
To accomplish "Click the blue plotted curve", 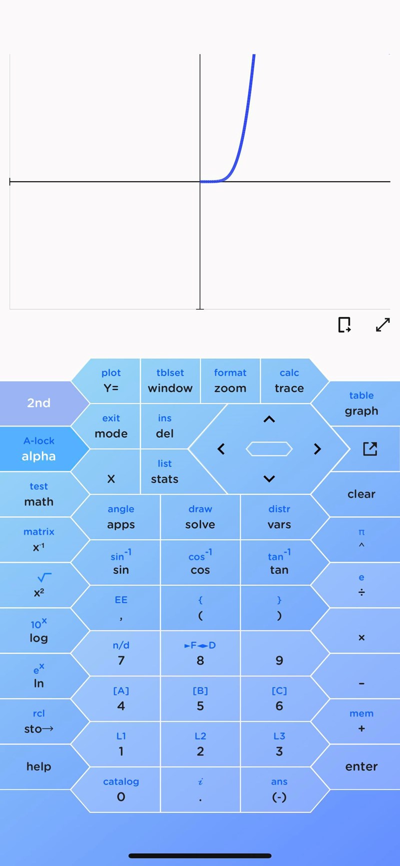I will 244,125.
